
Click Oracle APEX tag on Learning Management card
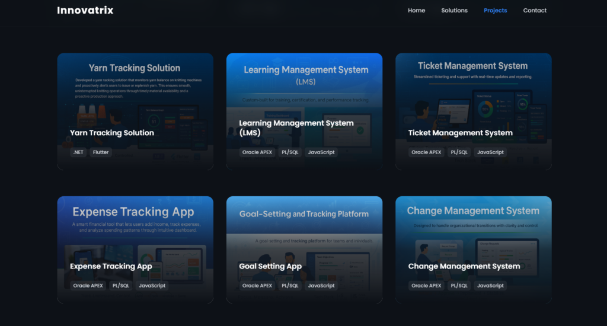pyautogui.click(x=257, y=152)
